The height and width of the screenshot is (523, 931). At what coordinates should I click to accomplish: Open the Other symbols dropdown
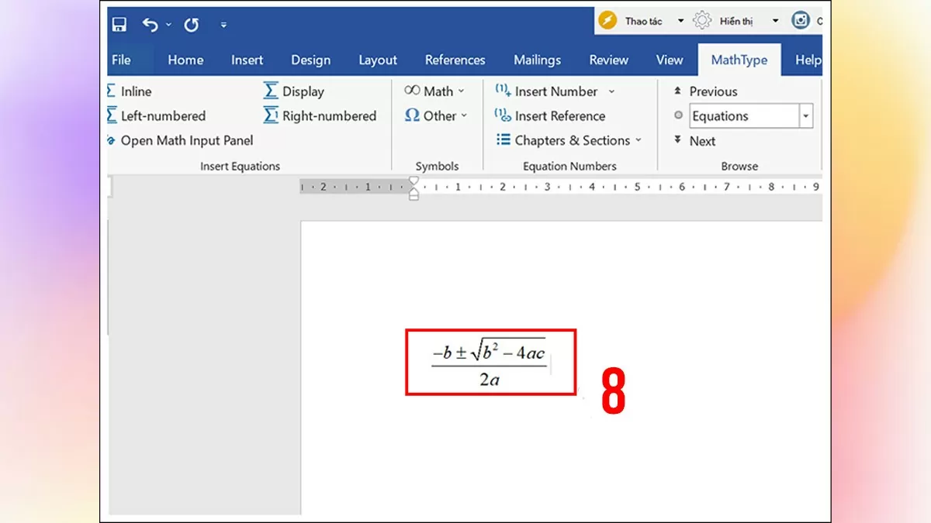(464, 116)
